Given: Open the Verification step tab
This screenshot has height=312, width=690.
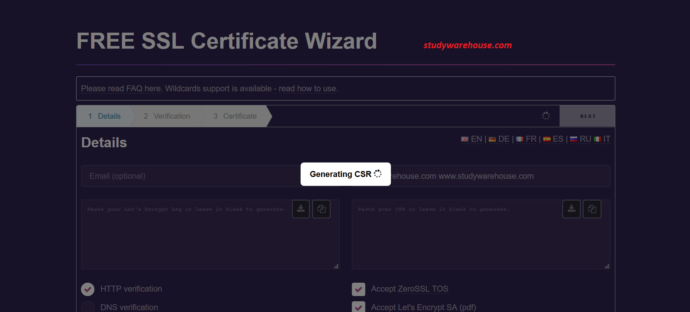Looking at the screenshot, I should [x=167, y=116].
